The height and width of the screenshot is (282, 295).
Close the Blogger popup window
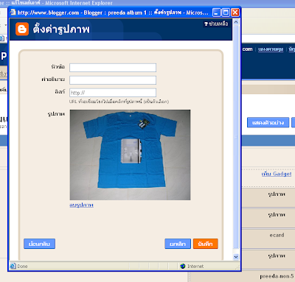tap(235, 13)
